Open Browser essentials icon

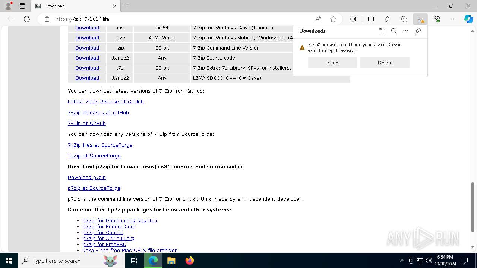[x=437, y=19]
